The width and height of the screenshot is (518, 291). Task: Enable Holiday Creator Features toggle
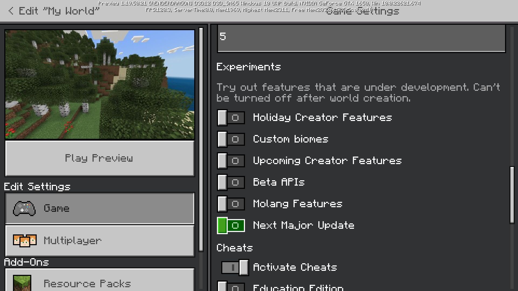(231, 117)
